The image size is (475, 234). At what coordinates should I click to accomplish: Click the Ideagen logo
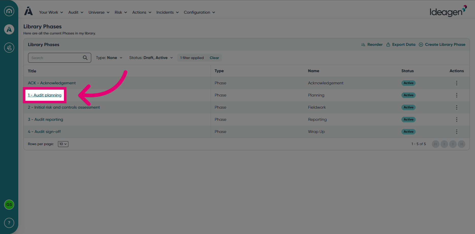point(448,11)
